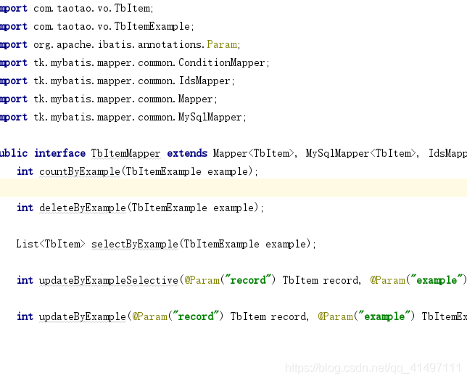Click MySqlMapper<TbItem> in the interface declaration

pos(361,154)
